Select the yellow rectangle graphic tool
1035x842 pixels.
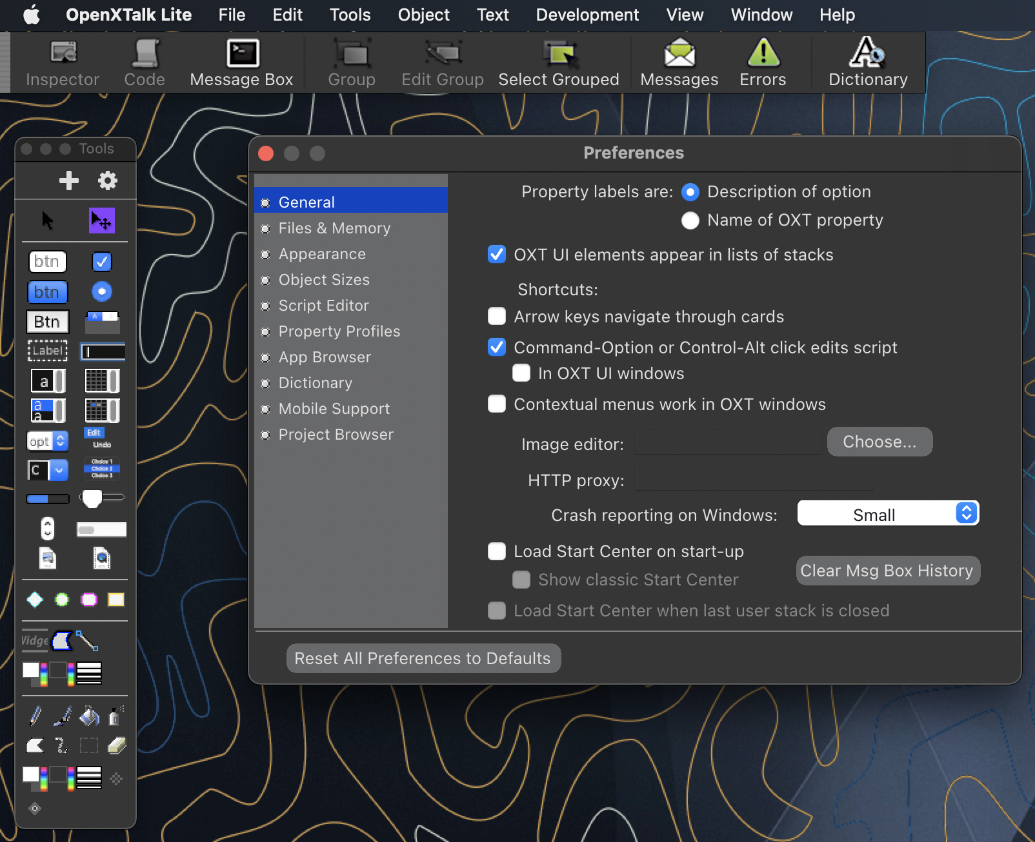tap(116, 600)
